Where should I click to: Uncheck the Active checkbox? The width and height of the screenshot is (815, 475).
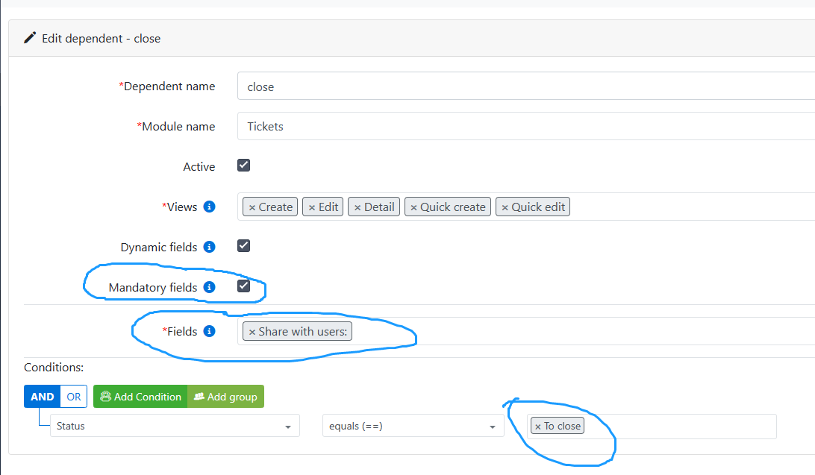[243, 165]
